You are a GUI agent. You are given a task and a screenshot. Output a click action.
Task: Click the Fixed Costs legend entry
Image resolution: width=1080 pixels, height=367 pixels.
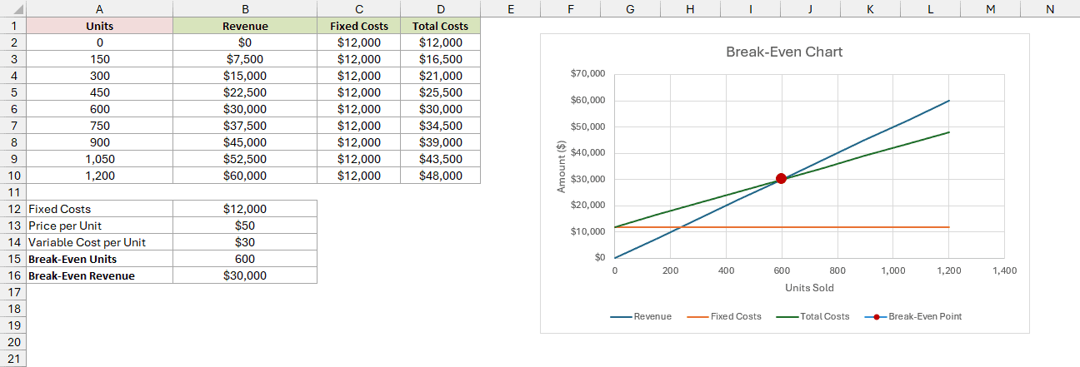[x=723, y=316]
